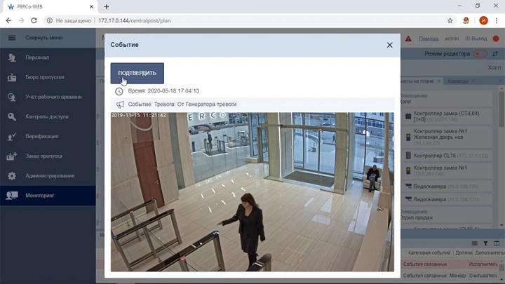Collapse menu via hamburger icon

pos(12,38)
